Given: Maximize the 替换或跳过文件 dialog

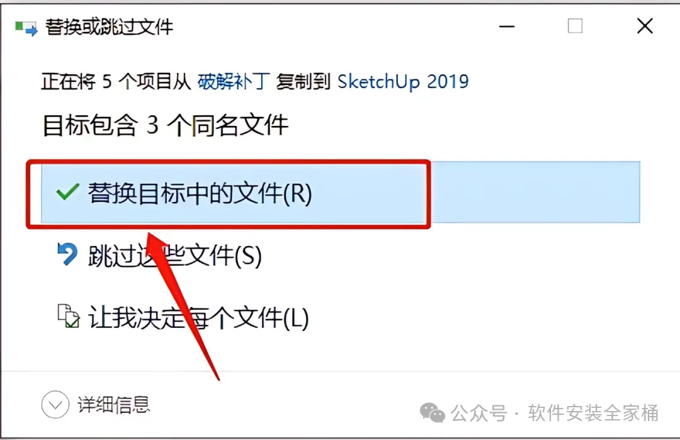Looking at the screenshot, I should pos(575,26).
